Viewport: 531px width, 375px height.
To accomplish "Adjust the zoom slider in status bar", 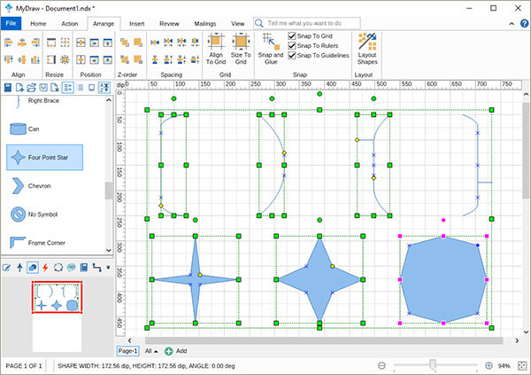I will tap(433, 365).
